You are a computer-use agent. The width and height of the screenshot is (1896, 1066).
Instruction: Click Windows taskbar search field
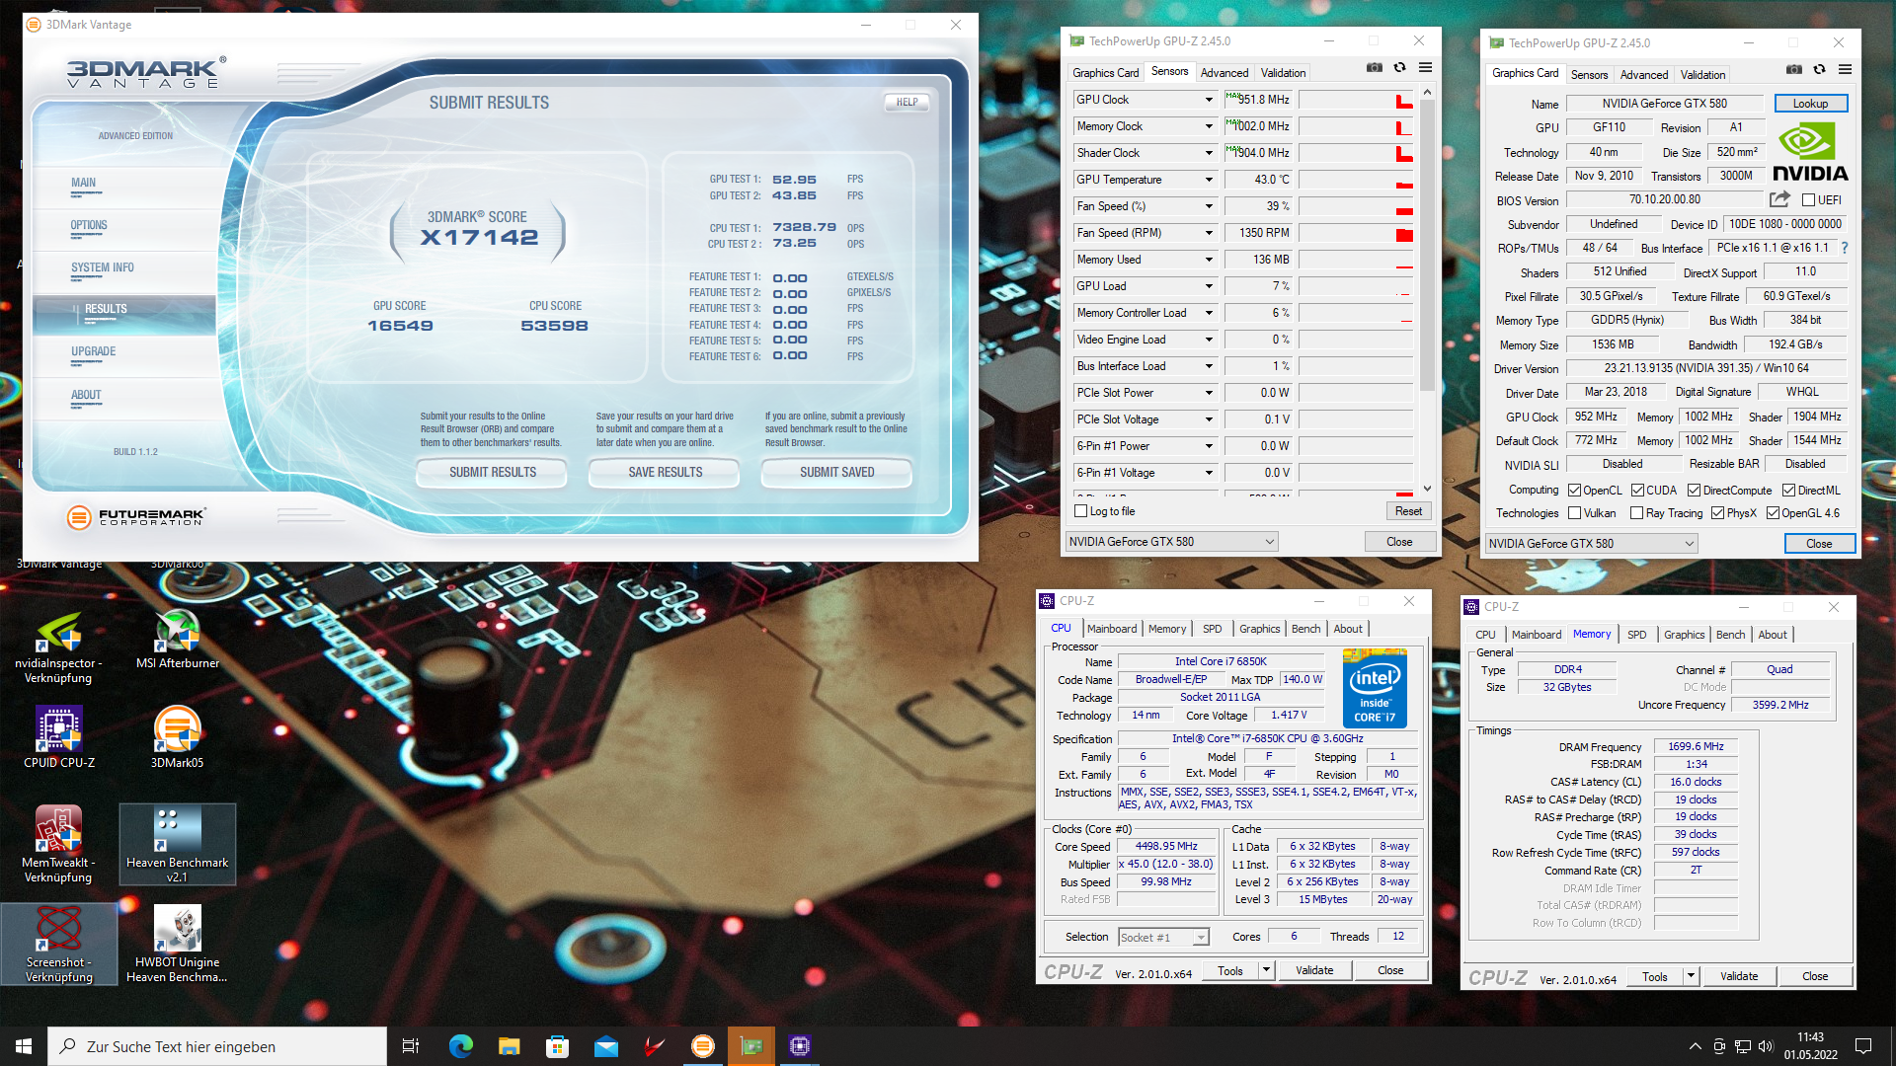coord(217,1046)
